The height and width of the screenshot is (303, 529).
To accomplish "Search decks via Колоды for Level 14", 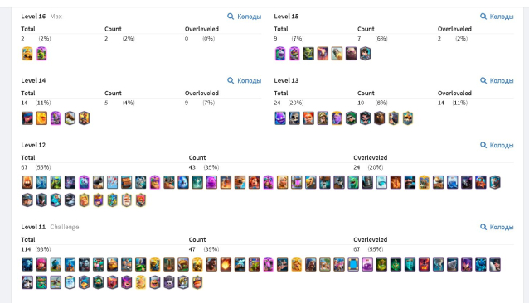I will 245,80.
